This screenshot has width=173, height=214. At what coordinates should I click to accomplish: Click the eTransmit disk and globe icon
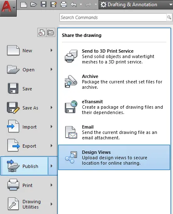(x=71, y=107)
